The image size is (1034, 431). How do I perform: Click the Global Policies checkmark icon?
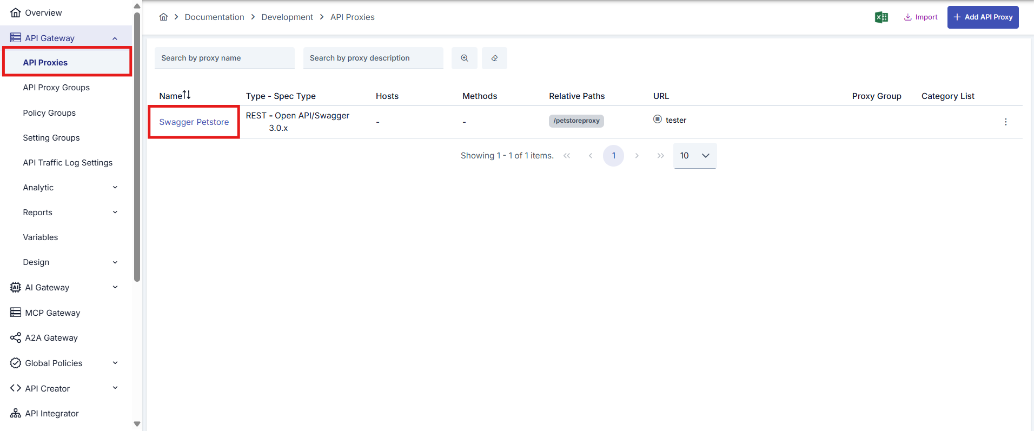point(16,363)
